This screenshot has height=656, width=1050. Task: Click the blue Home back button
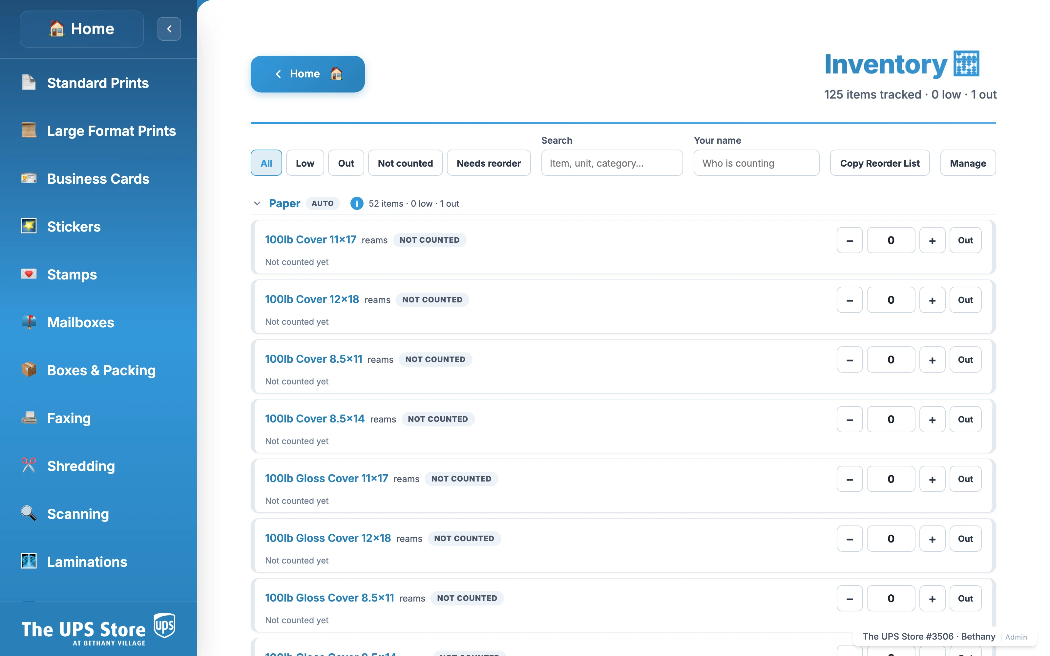308,74
